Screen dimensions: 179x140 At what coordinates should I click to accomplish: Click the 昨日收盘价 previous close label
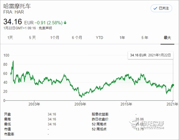tap(100, 119)
